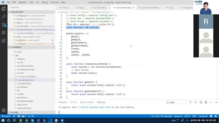
Task: Click the taskbar clock date and time
Action: [x=204, y=120]
